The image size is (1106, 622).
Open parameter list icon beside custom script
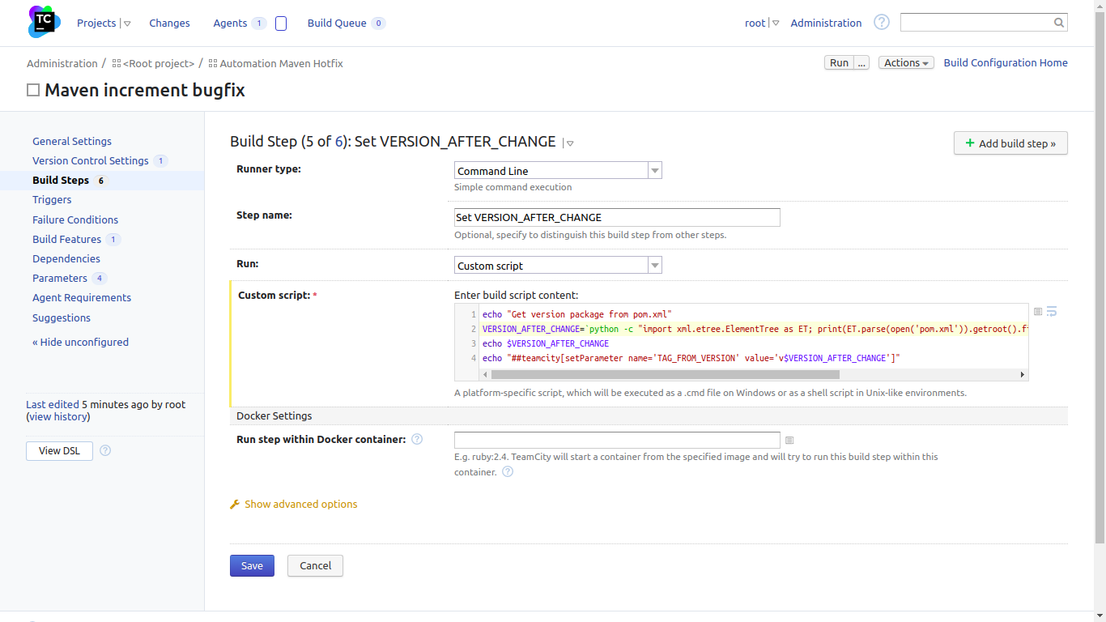[1038, 312]
